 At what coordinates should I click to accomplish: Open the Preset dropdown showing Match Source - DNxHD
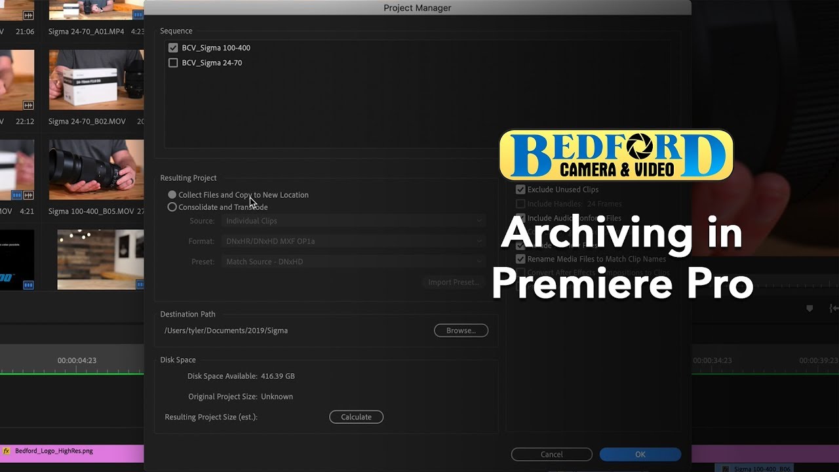coord(354,262)
